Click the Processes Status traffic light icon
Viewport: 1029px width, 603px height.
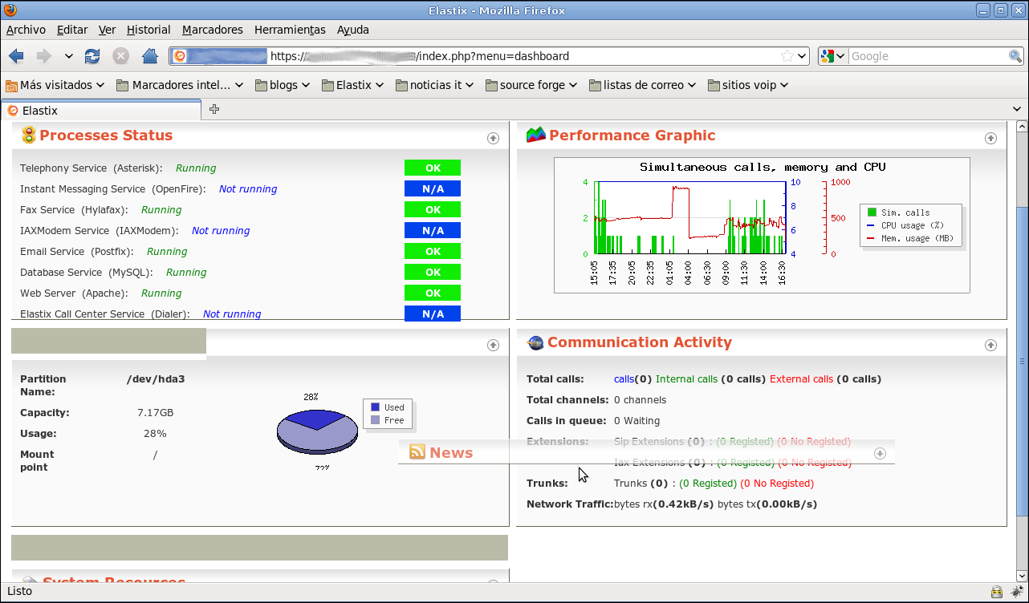point(28,136)
